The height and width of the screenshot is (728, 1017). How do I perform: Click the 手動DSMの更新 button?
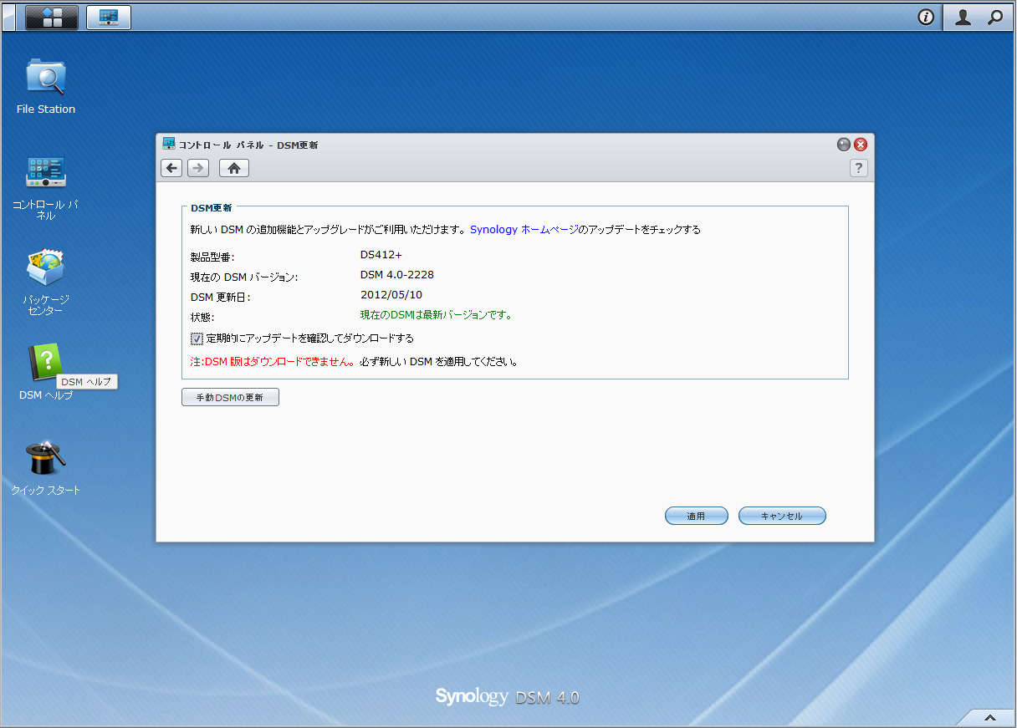pos(230,398)
